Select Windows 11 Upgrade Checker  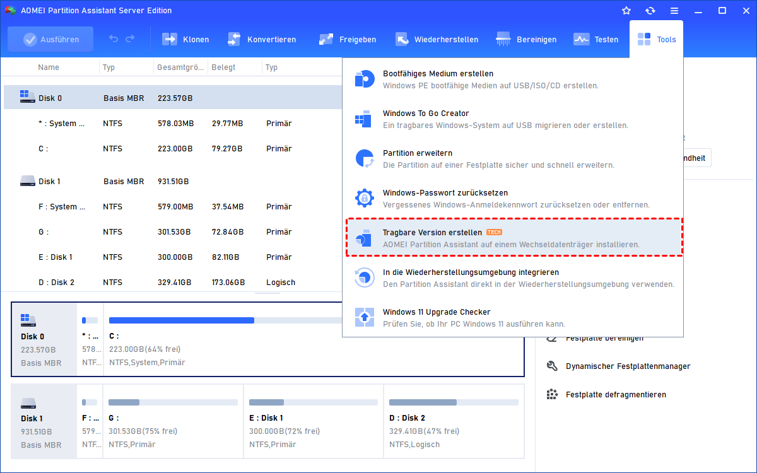click(513, 317)
